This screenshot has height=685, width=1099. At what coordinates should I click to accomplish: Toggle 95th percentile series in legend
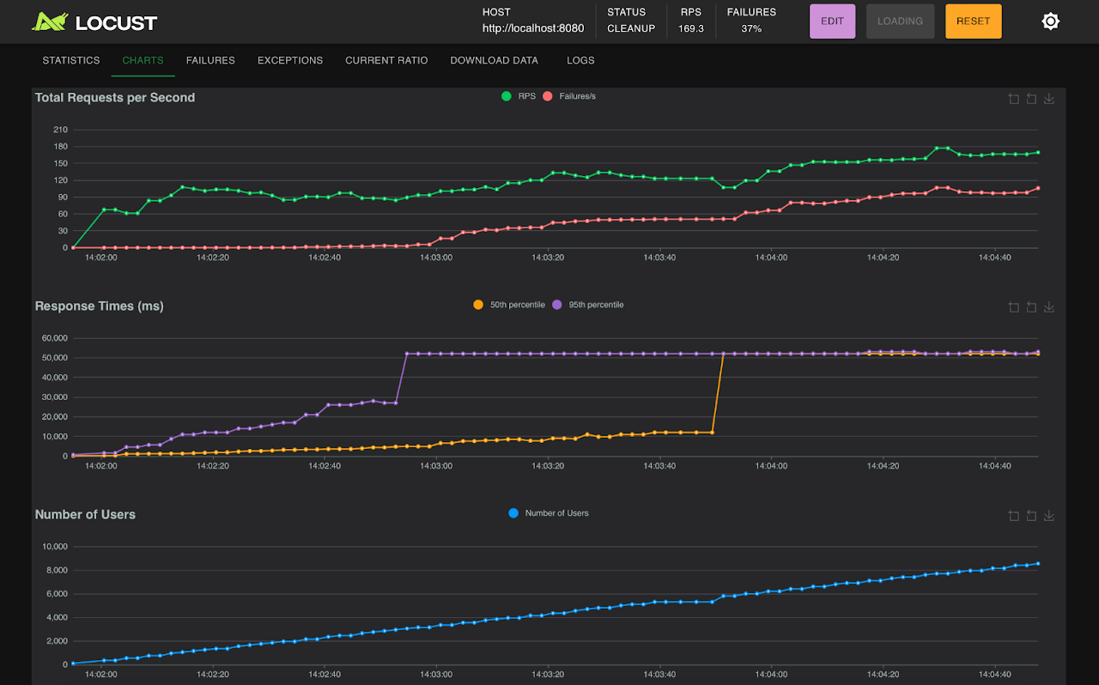coord(588,305)
